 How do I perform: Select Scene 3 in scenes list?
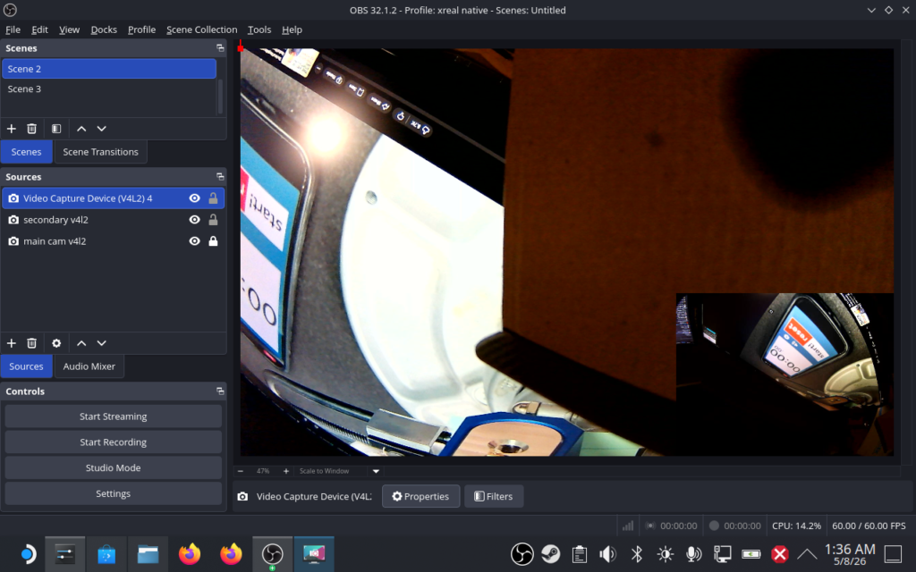click(x=109, y=89)
